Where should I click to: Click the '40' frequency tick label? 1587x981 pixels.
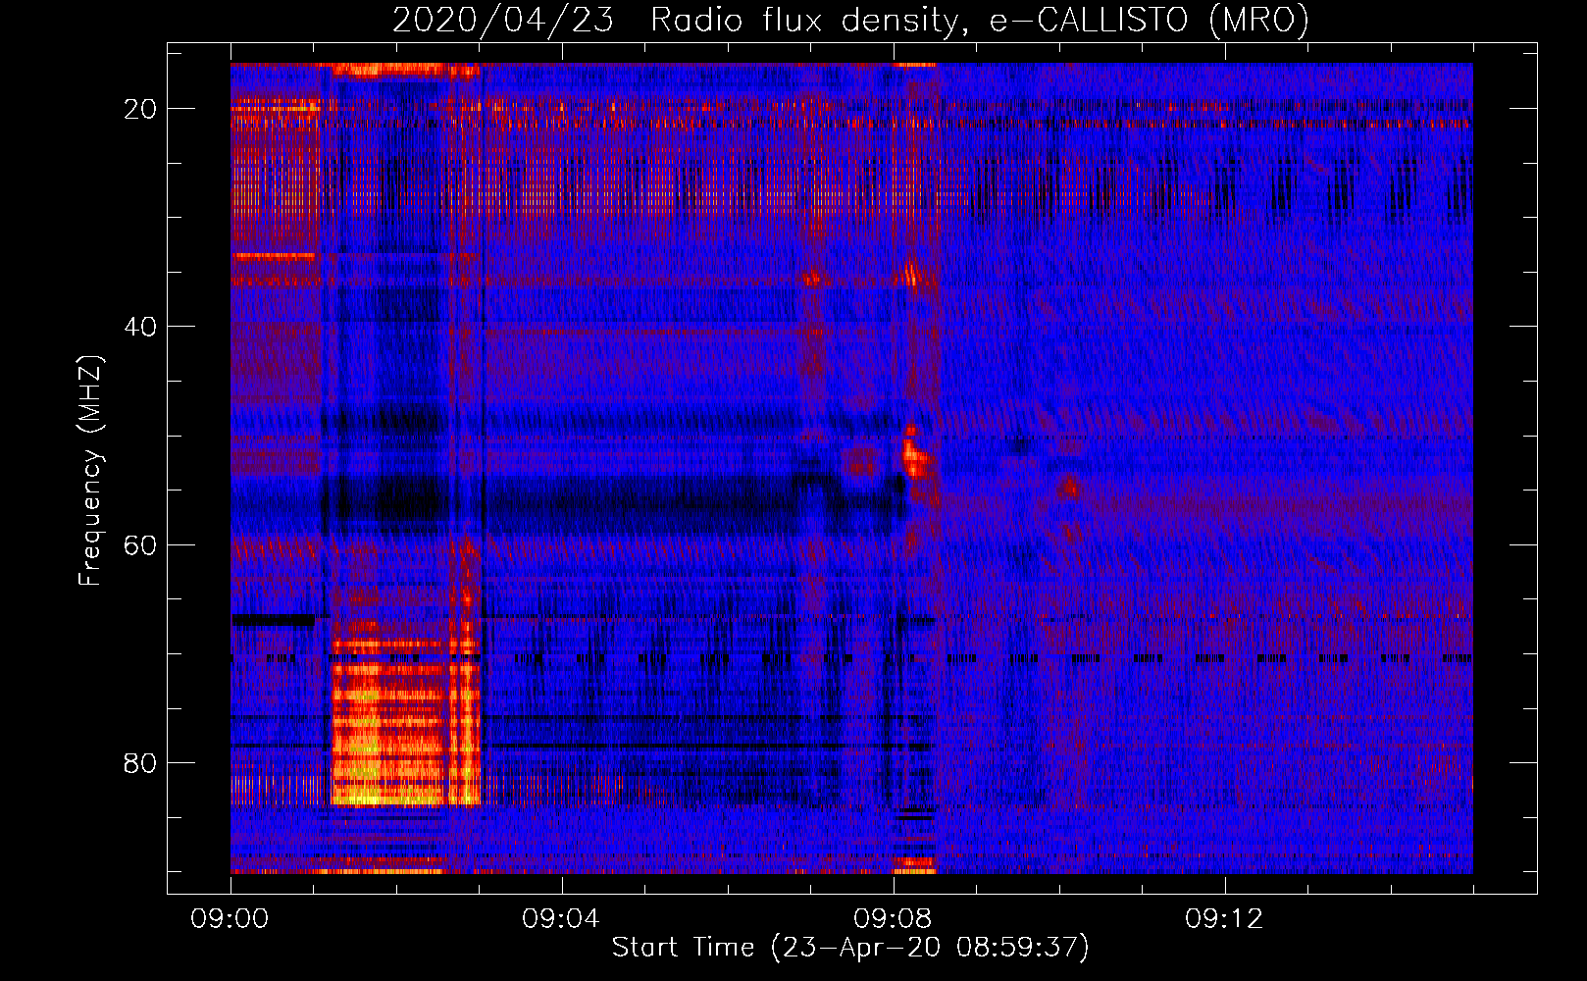[140, 327]
